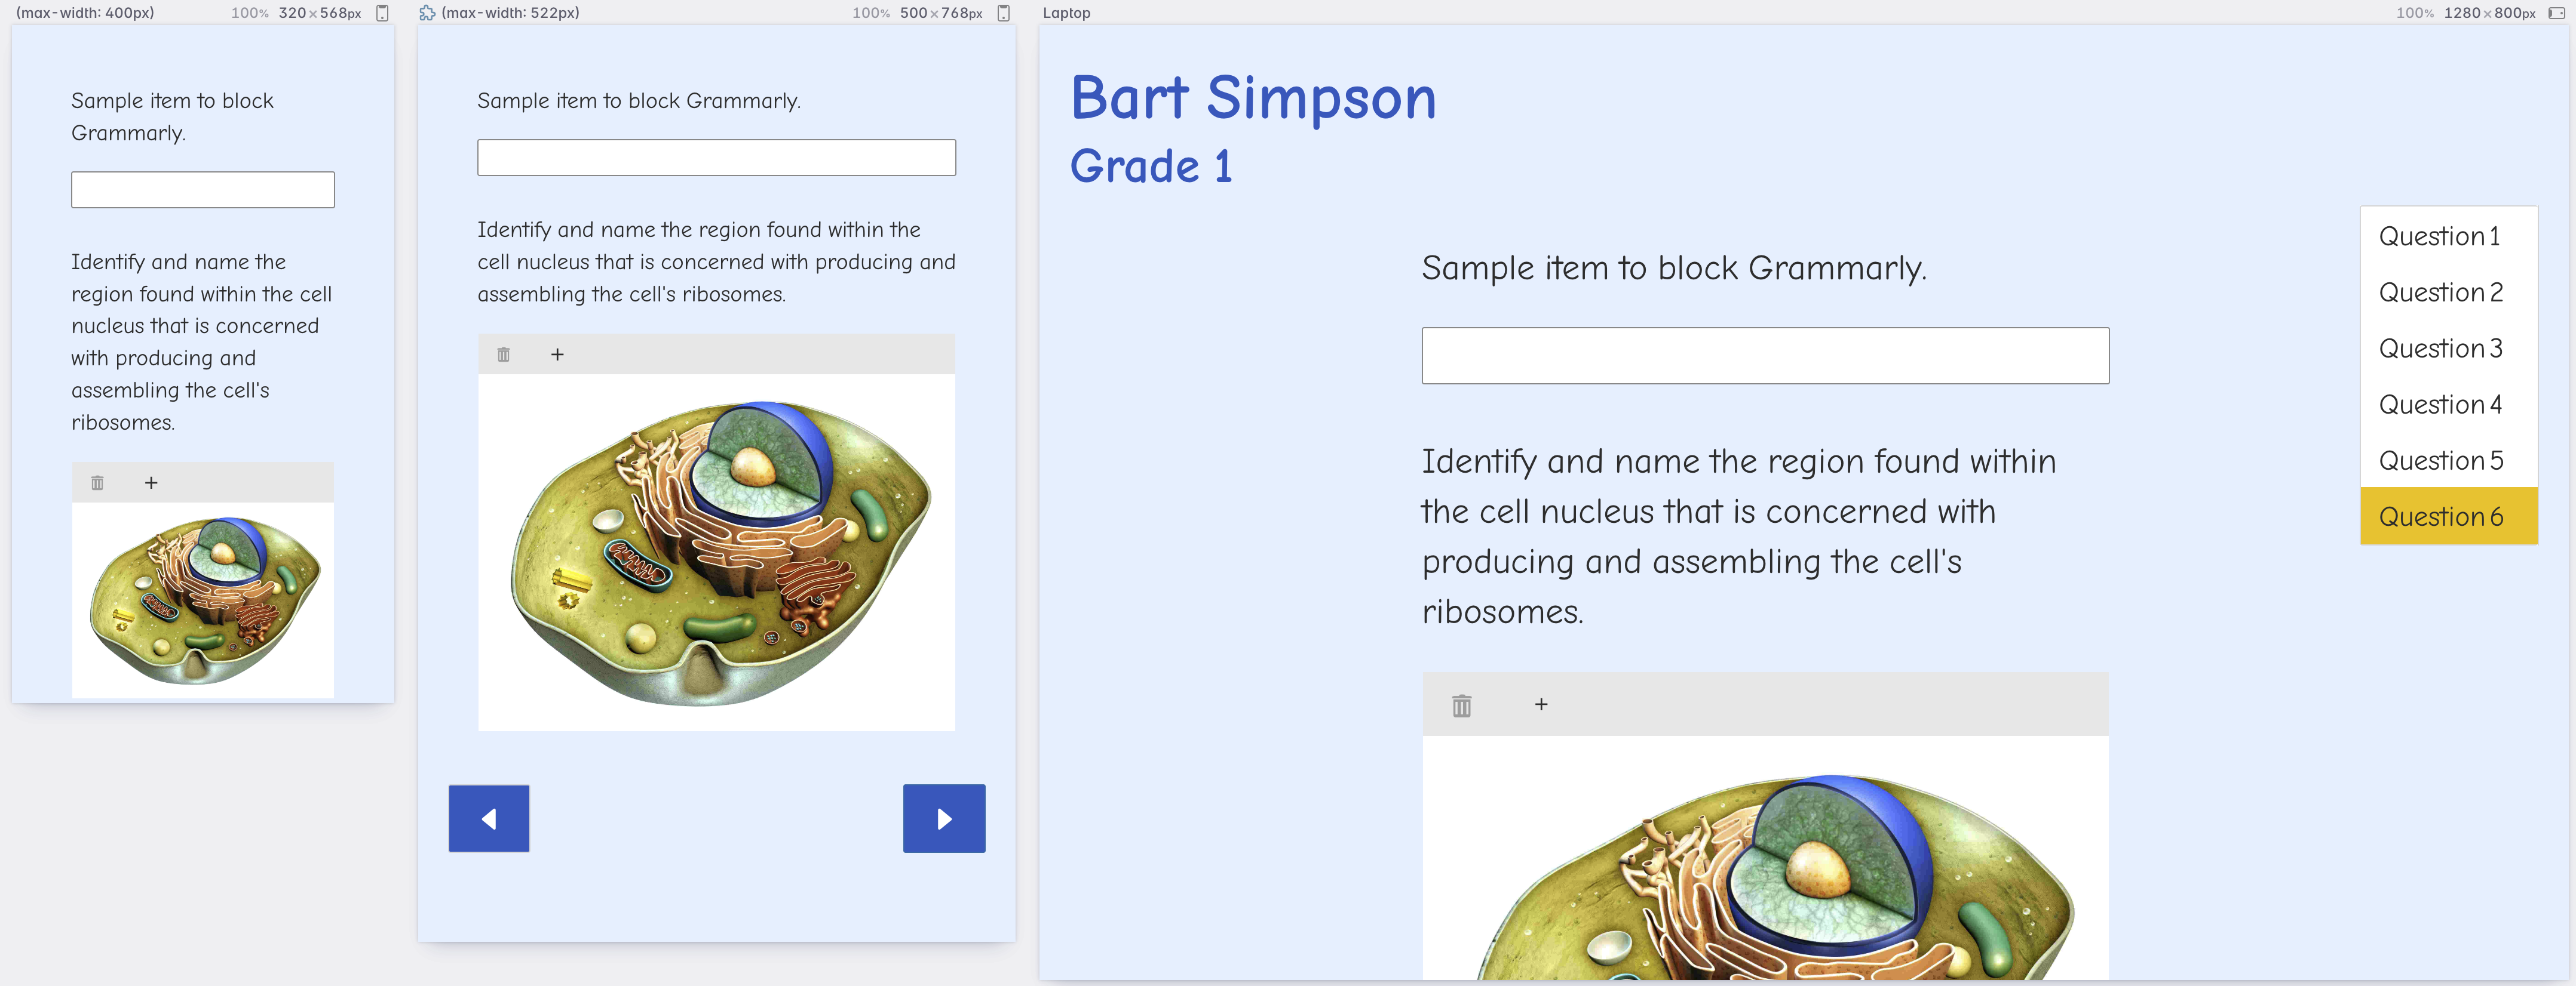
Task: Click the plus icon in the 500×768 pane
Action: [x=558, y=355]
